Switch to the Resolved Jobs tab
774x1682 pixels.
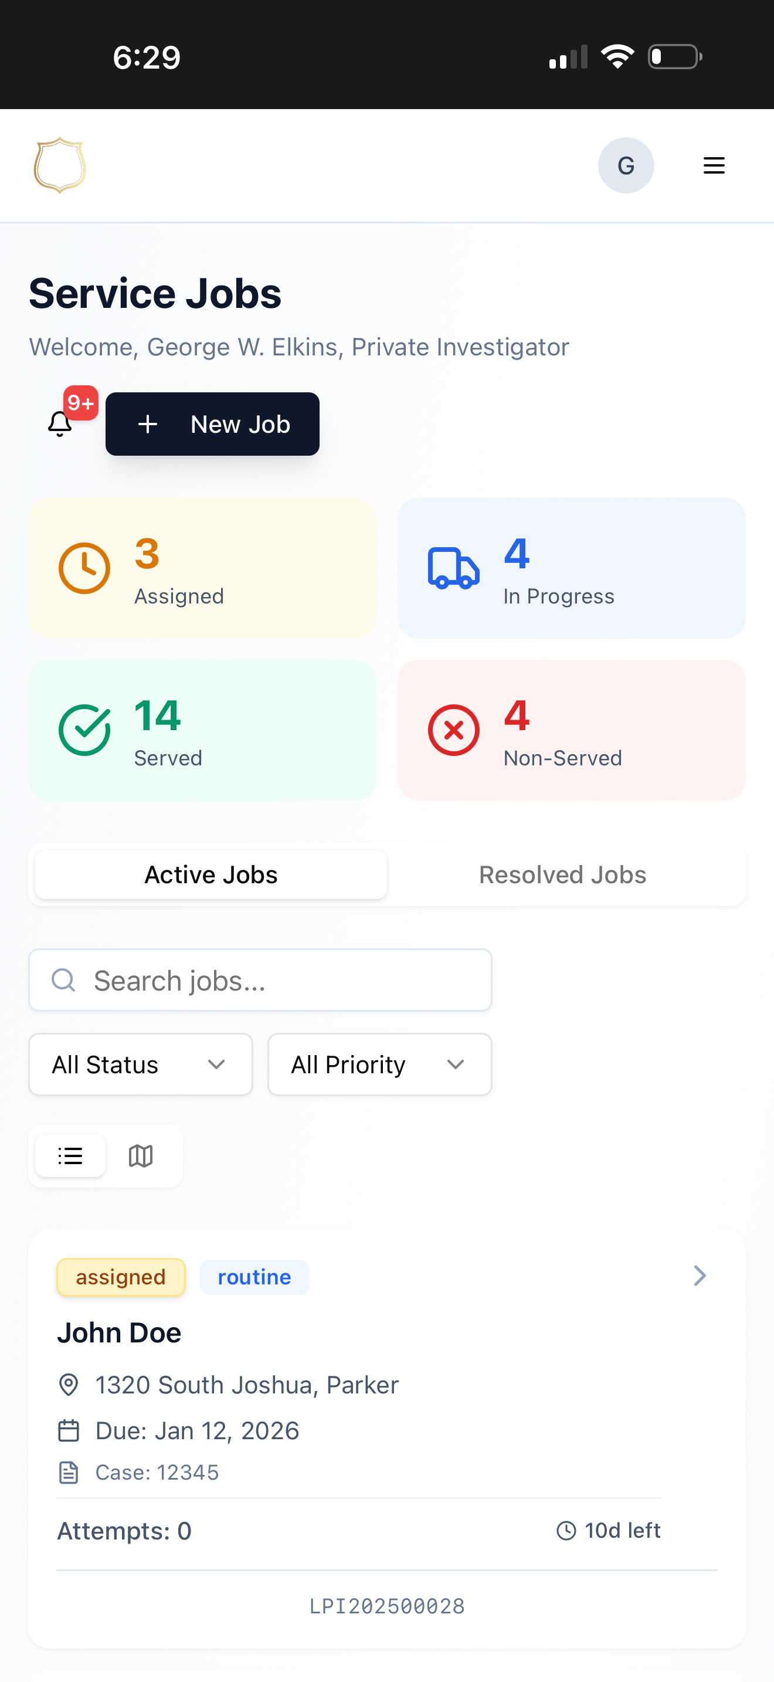pyautogui.click(x=562, y=874)
